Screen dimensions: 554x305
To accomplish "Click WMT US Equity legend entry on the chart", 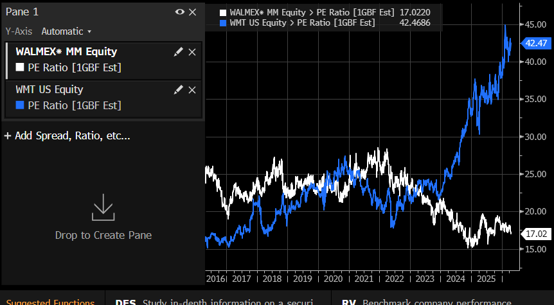I will click(303, 22).
